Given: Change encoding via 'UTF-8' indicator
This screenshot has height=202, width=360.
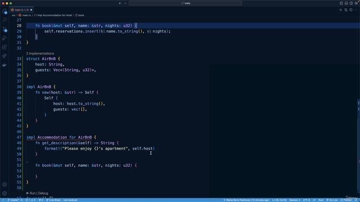Looking at the screenshot, I should point(306,200).
